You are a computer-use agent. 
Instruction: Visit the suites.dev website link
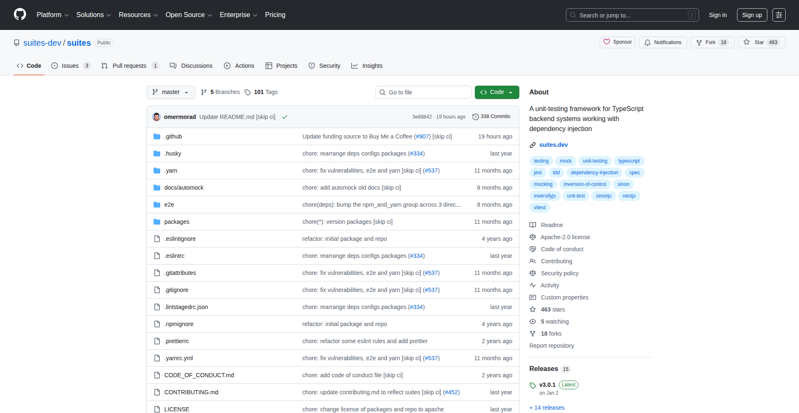(553, 144)
